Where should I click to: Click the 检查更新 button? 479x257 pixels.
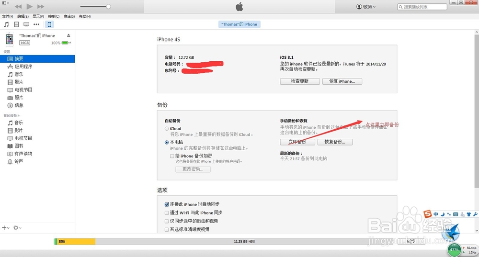coord(300,81)
